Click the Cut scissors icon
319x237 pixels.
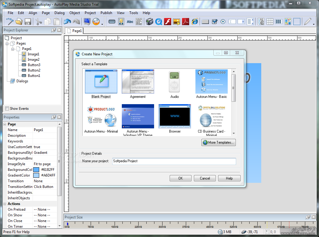(38, 21)
